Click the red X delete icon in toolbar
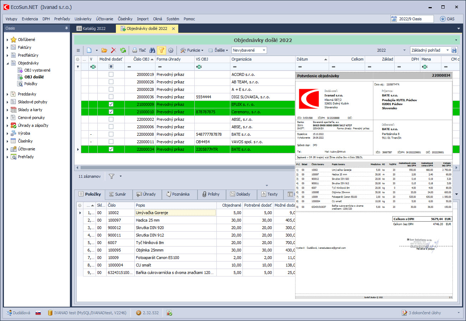This screenshot has height=321, width=466. click(x=114, y=51)
